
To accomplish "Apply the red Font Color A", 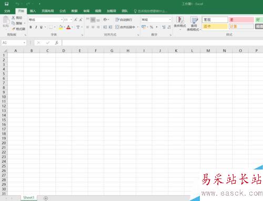I will pyautogui.click(x=68, y=27).
